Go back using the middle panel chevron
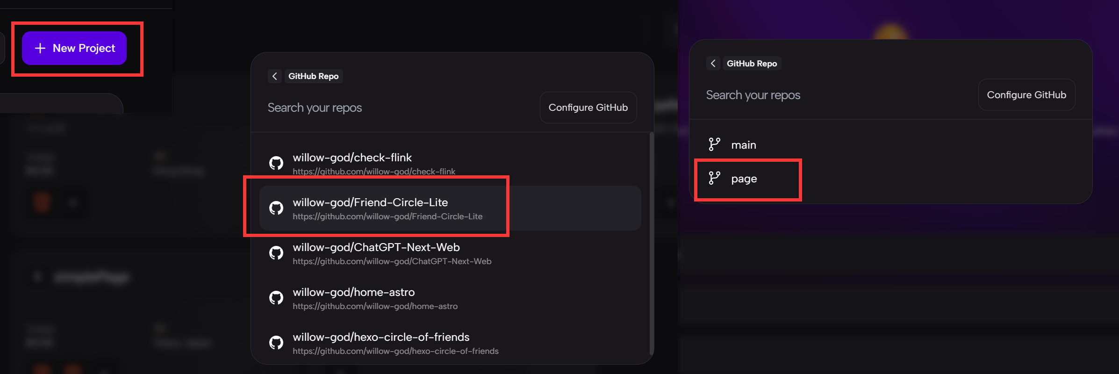Viewport: 1119px width, 374px height. (x=275, y=76)
